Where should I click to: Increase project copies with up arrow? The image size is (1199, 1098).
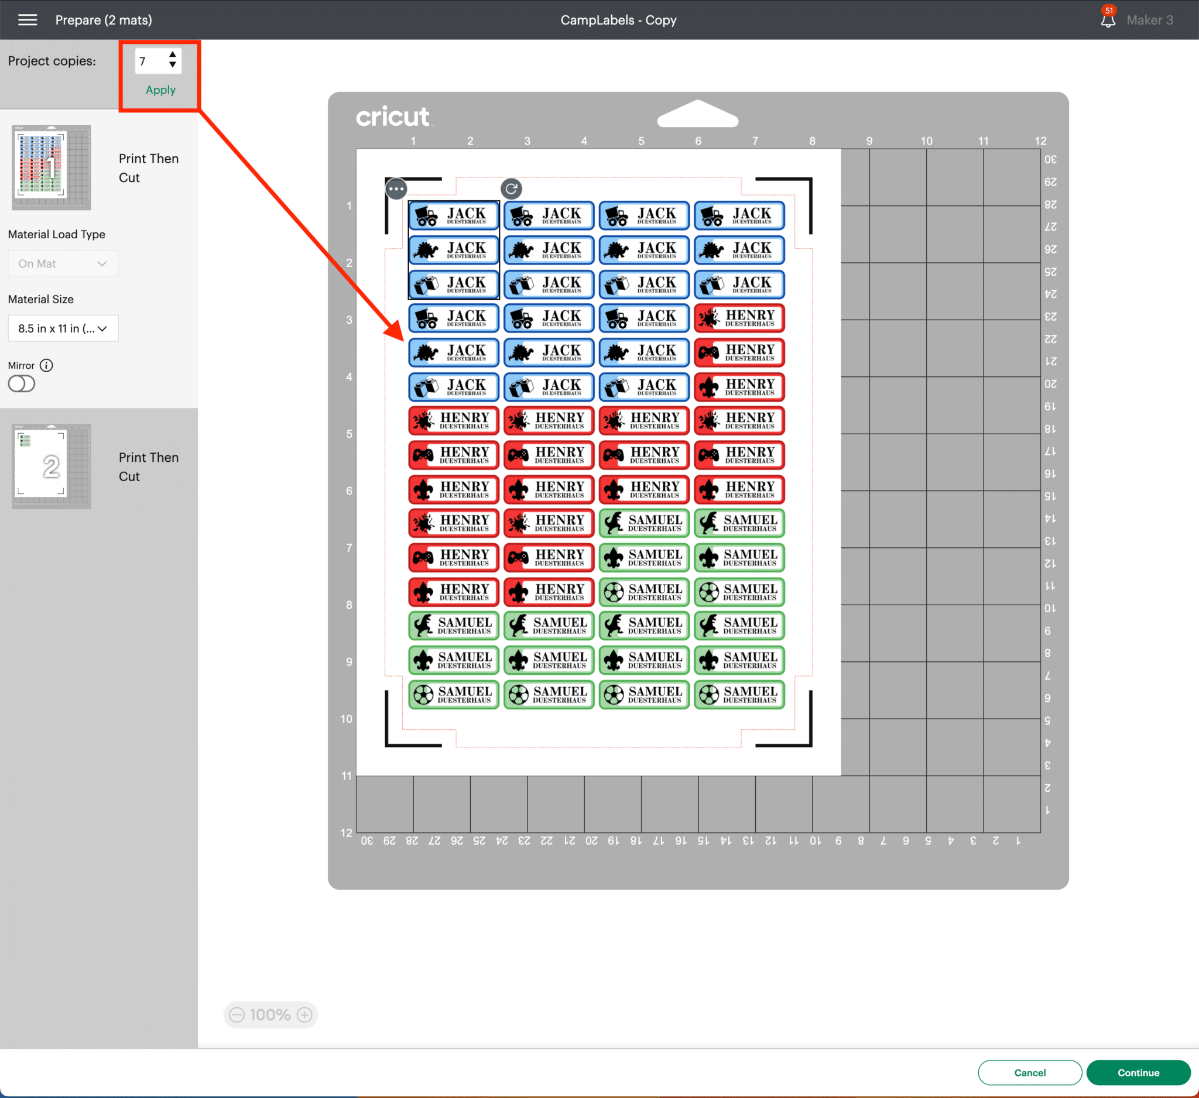pyautogui.click(x=173, y=54)
